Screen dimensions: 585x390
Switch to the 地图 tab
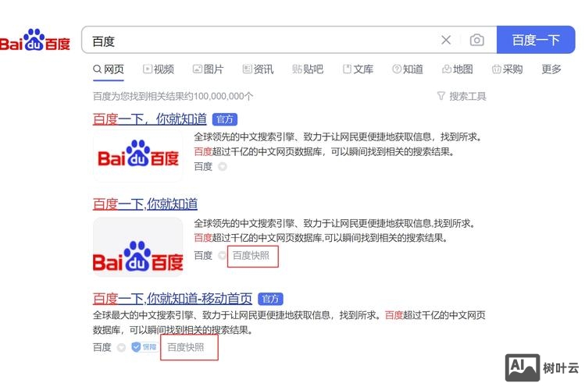tap(458, 69)
